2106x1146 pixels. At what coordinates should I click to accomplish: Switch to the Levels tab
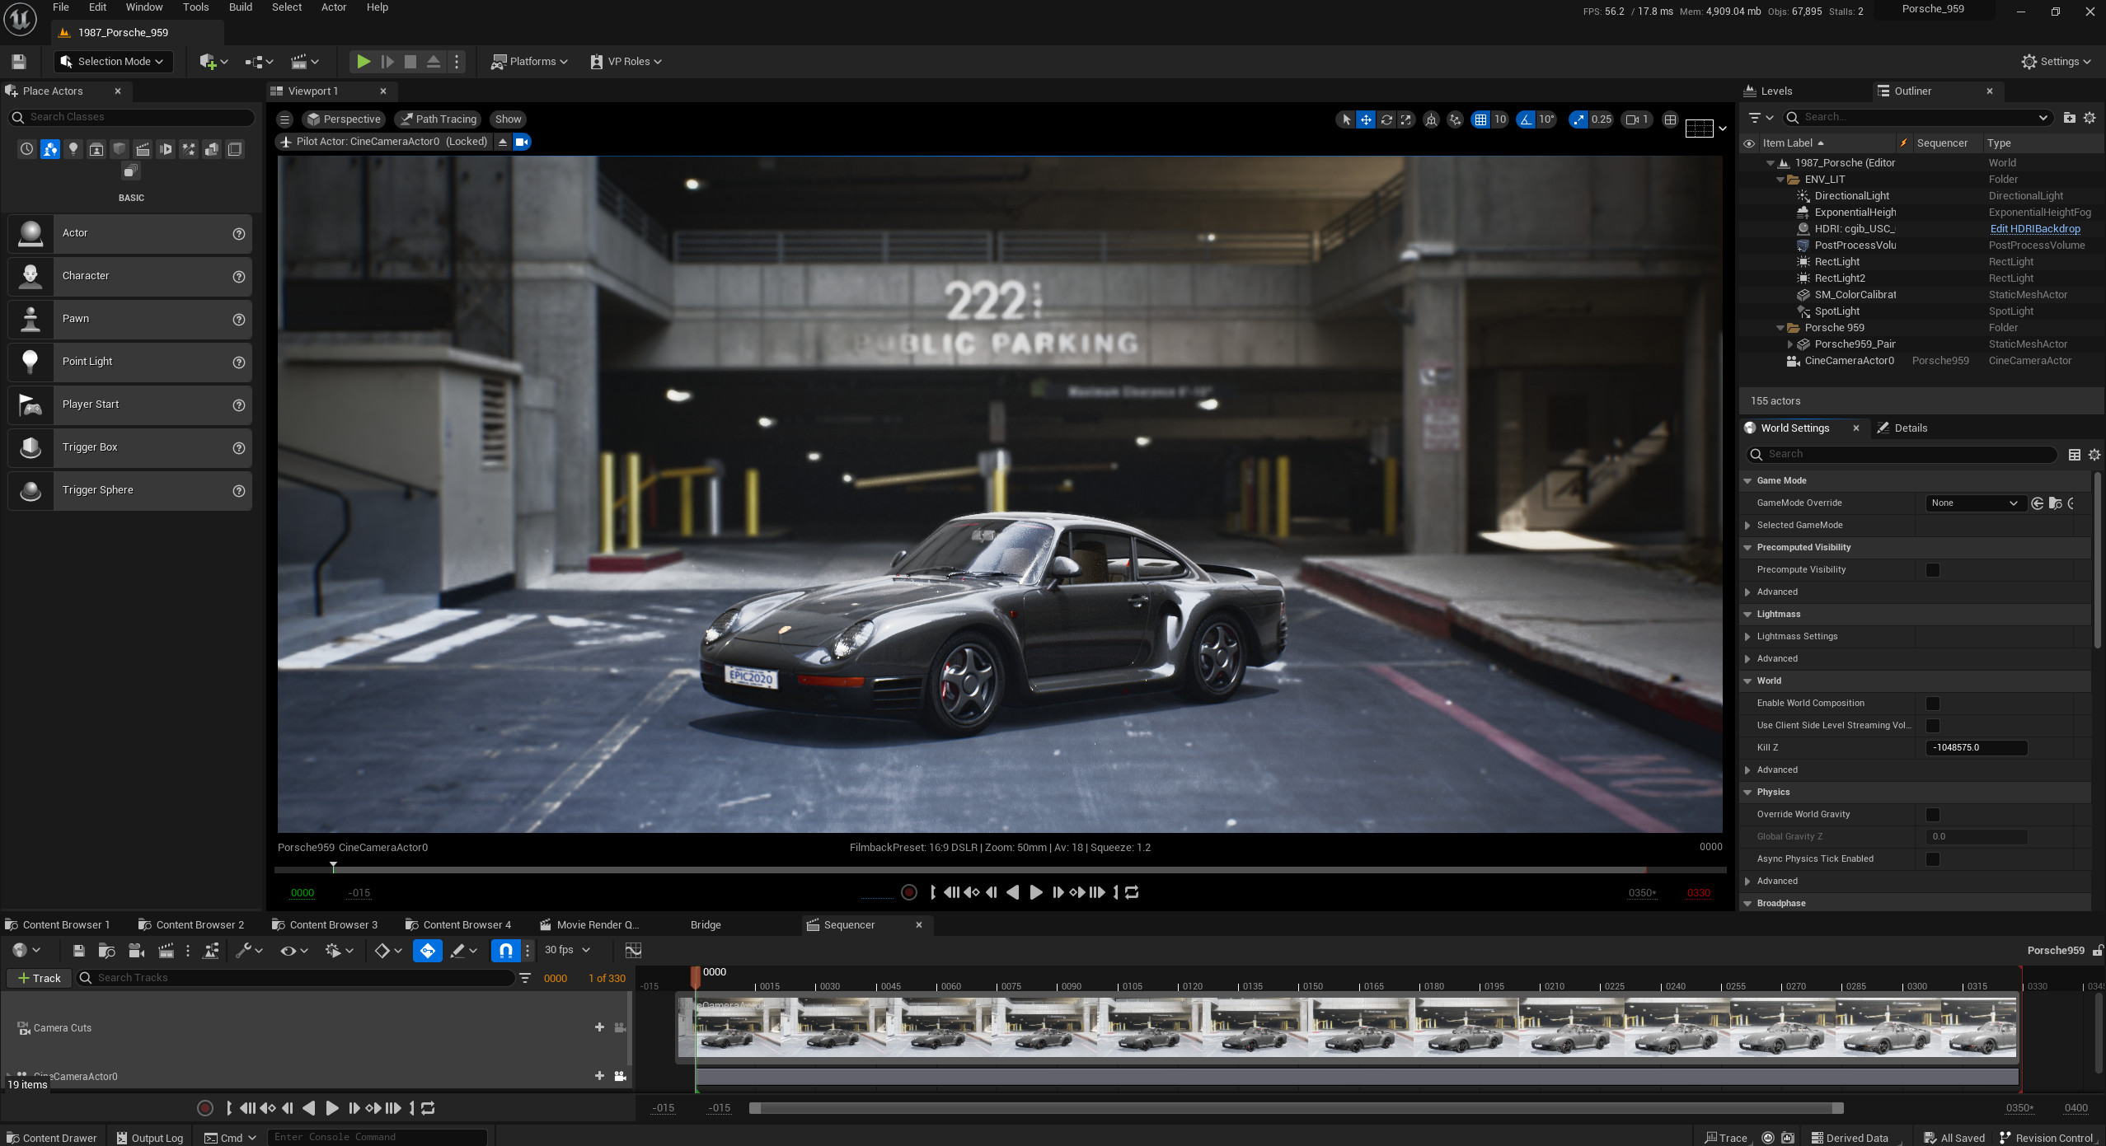point(1768,91)
